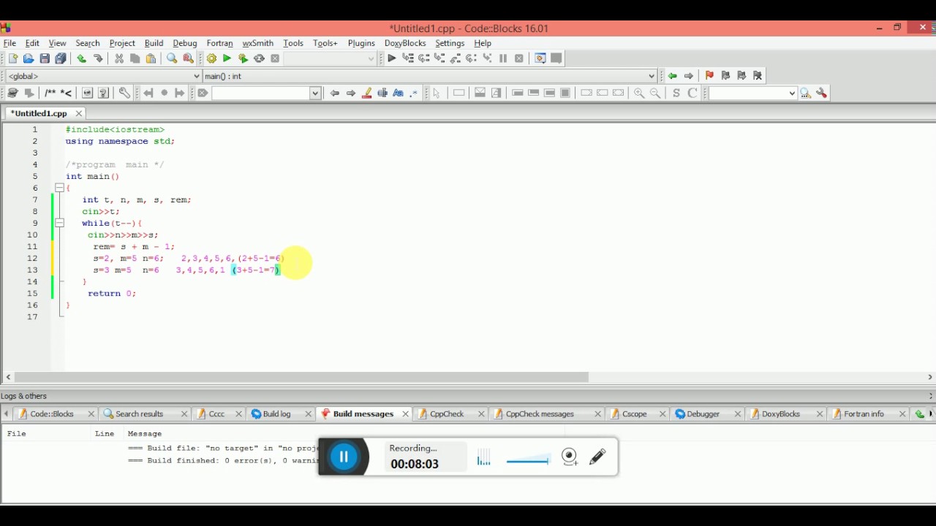Open the Settings menu
Image resolution: width=936 pixels, height=526 pixels.
pos(450,43)
